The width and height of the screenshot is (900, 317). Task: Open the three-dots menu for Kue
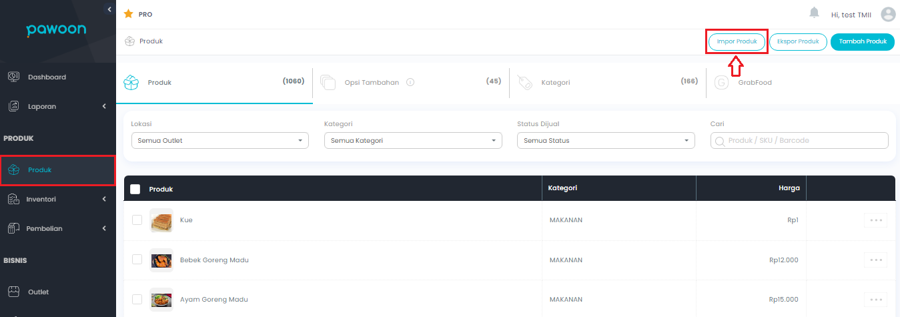point(875,220)
